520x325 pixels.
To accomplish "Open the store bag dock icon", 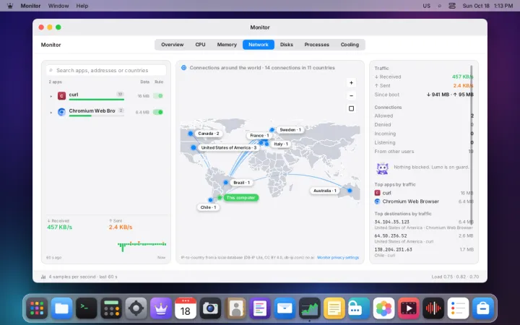I will 483,308.
